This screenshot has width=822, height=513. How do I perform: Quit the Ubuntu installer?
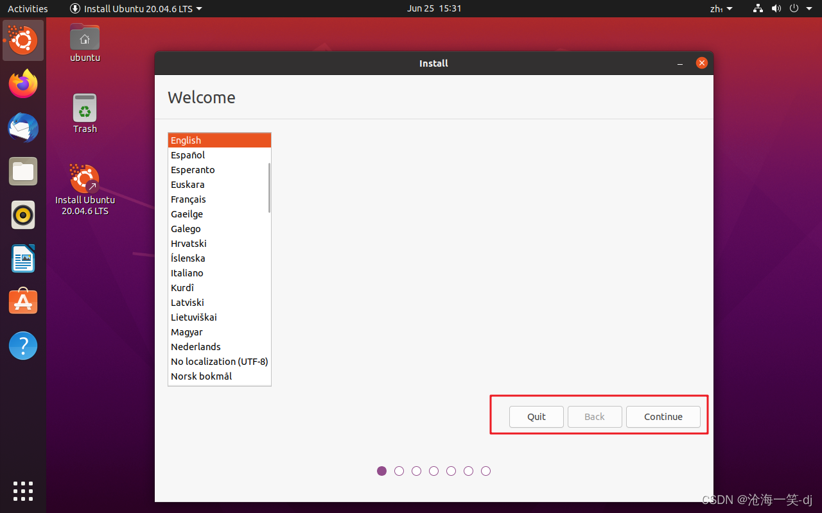pyautogui.click(x=536, y=416)
